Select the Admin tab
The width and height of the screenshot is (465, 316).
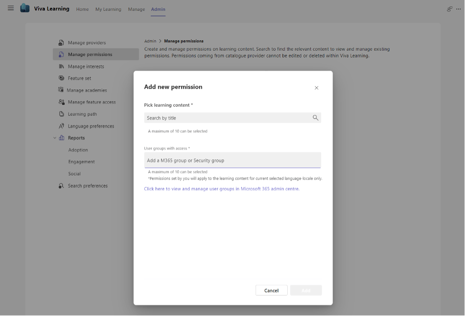click(158, 9)
